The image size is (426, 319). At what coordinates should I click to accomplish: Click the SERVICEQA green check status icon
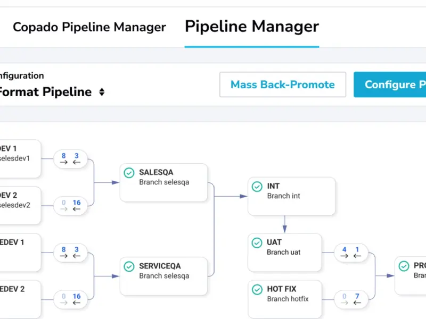pos(129,266)
